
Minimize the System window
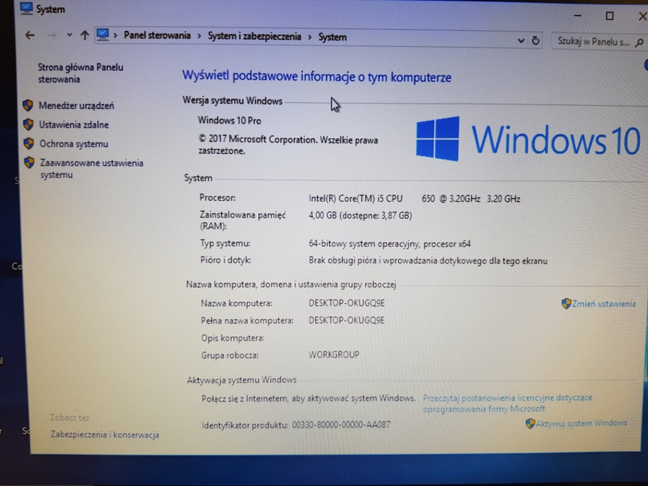578,16
